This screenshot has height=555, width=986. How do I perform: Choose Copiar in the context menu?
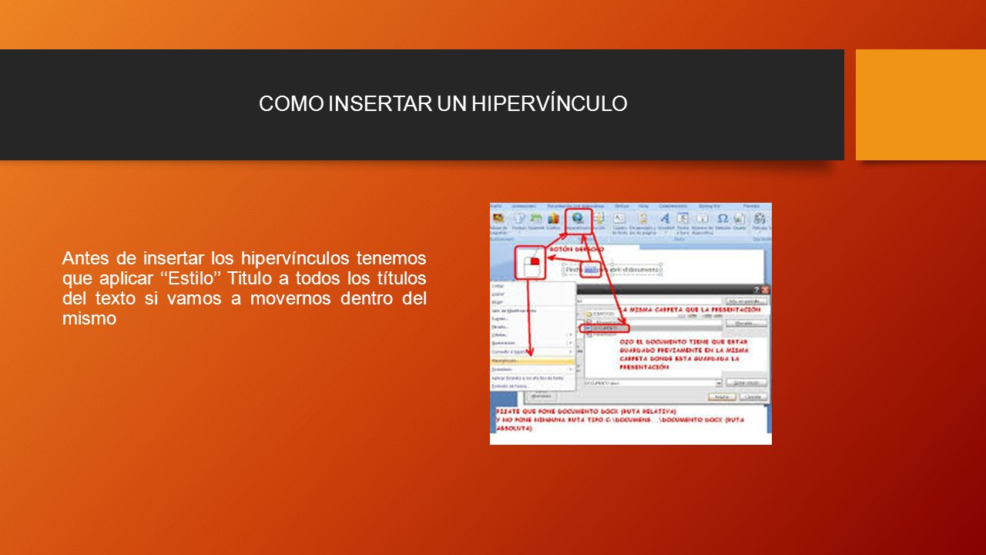point(498,294)
